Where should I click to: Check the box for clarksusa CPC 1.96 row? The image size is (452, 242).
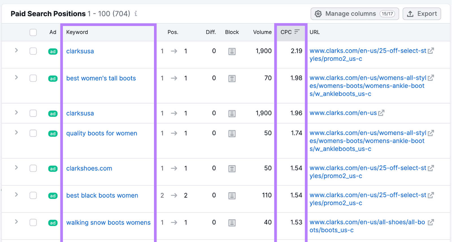(x=33, y=113)
